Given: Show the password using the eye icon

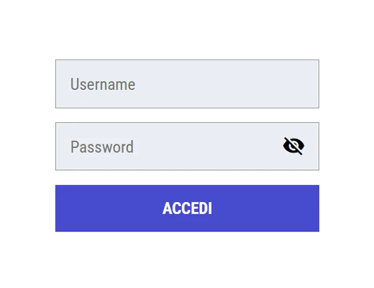Looking at the screenshot, I should point(294,146).
